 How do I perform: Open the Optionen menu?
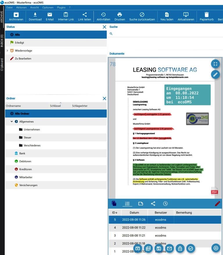48,8
